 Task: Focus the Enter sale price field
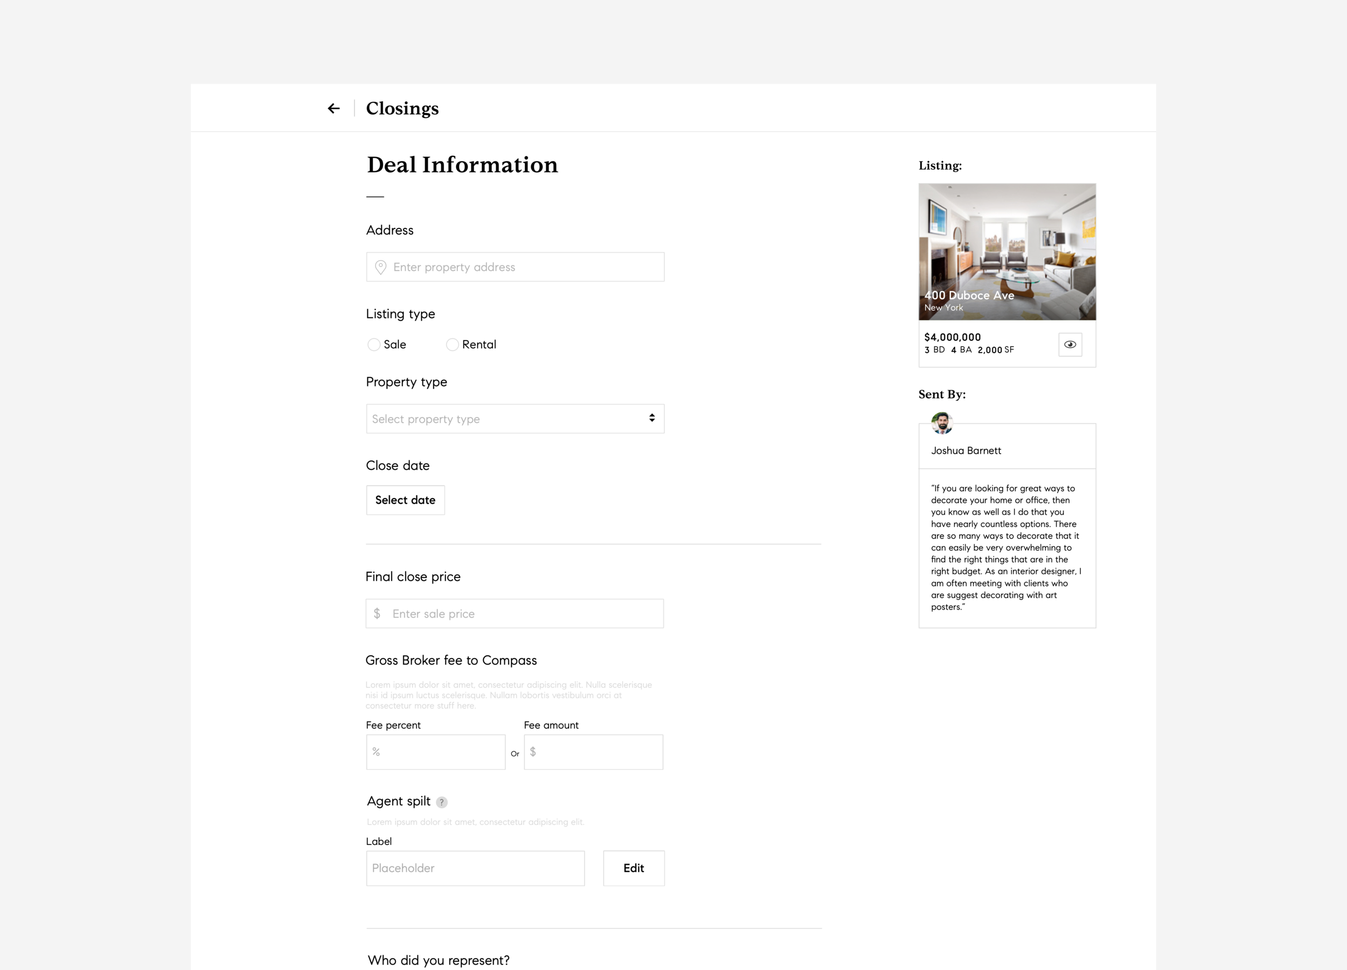523,614
